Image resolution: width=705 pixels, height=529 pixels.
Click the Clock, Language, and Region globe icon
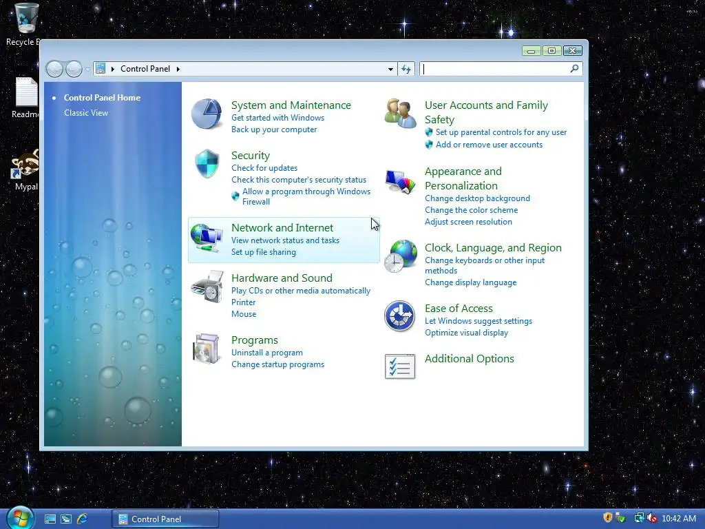401,256
